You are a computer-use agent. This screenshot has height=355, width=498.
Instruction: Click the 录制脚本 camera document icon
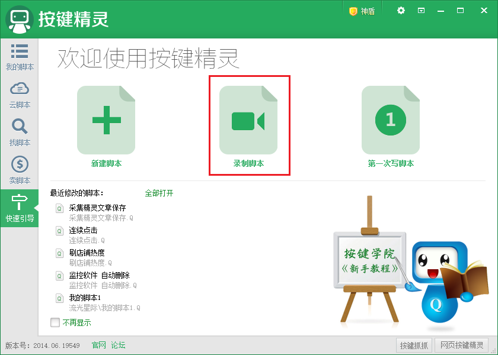tap(248, 120)
